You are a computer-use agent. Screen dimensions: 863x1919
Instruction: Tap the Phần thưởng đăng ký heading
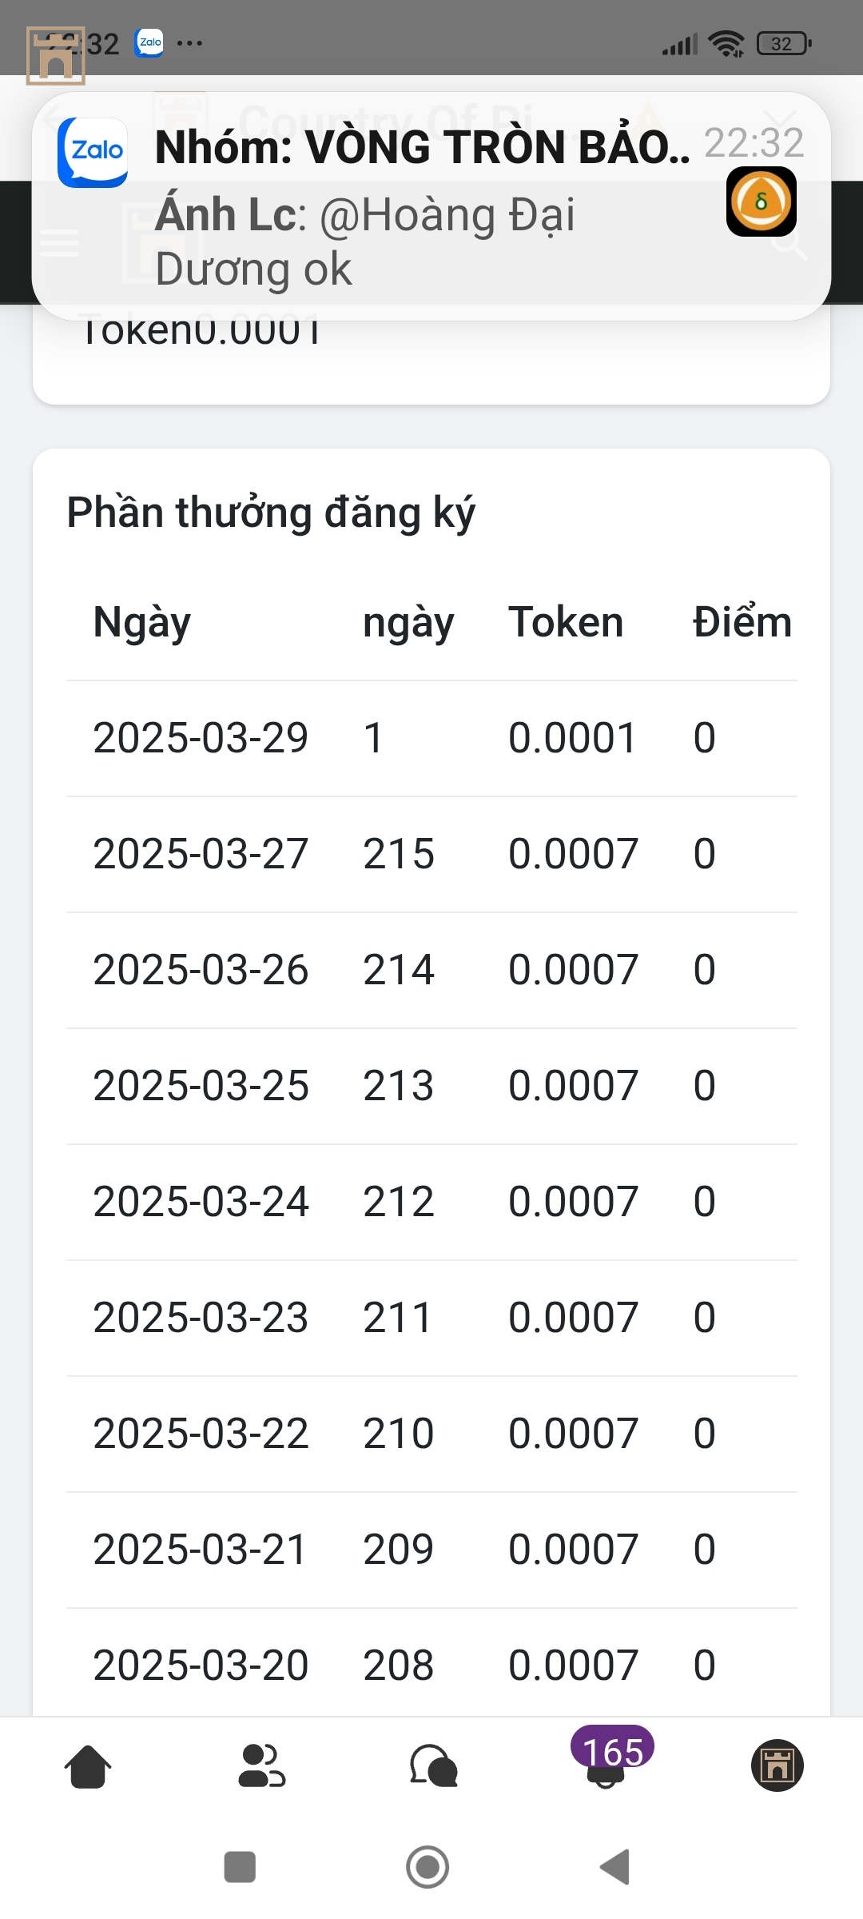pos(271,513)
